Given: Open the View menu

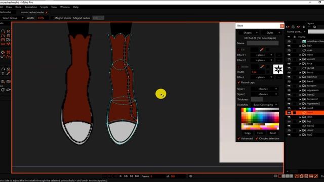Looking at the screenshot, I should [54, 7].
